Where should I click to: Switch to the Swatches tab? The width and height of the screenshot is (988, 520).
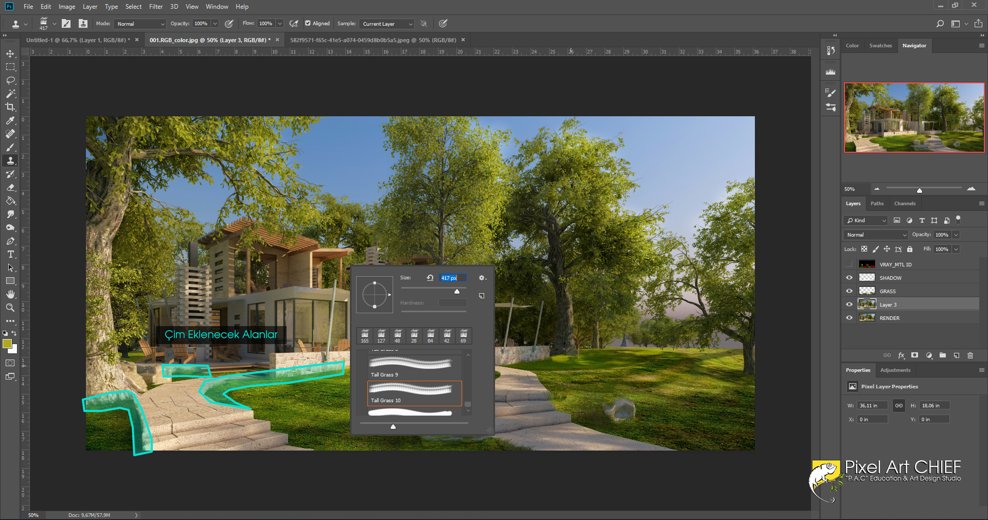point(880,46)
